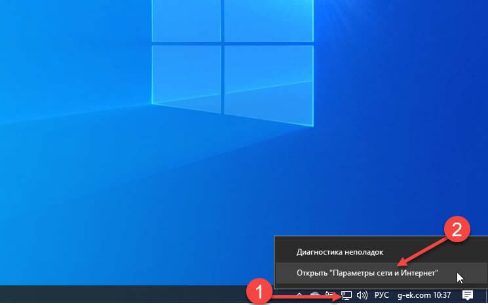This screenshot has height=305, width=488.
Task: Switch the input language via РУС indicator
Action: 382,295
